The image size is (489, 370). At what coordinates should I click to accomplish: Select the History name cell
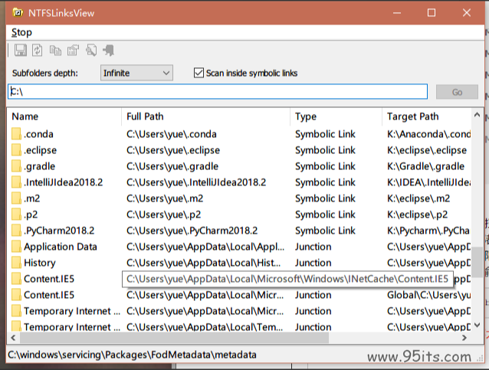point(40,263)
